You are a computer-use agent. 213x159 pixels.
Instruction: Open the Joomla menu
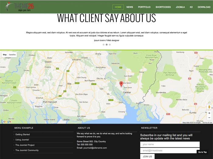click(x=180, y=7)
